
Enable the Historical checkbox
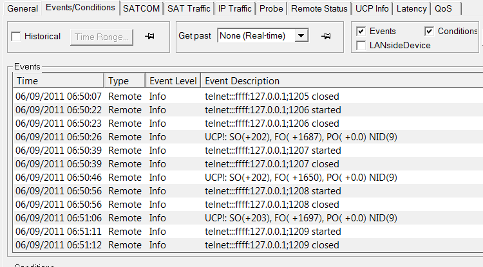pos(16,37)
